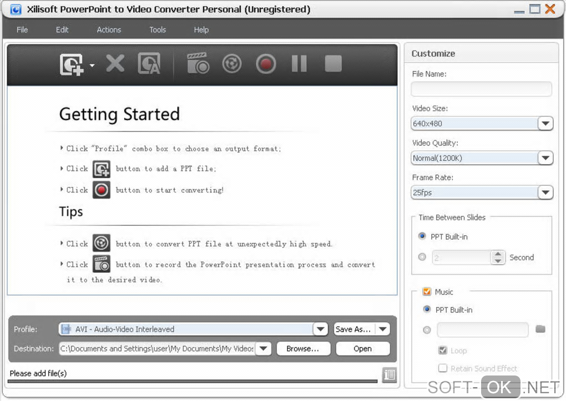The image size is (566, 401).
Task: Click the Open button
Action: (363, 348)
